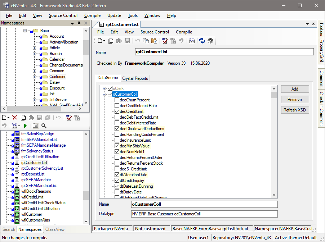
Task: Switch to the Crystal Reports tab
Action: pyautogui.click(x=135, y=78)
